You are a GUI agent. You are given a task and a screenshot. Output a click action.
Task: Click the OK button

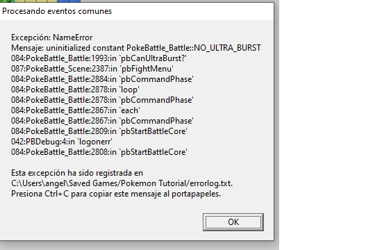[233, 222]
